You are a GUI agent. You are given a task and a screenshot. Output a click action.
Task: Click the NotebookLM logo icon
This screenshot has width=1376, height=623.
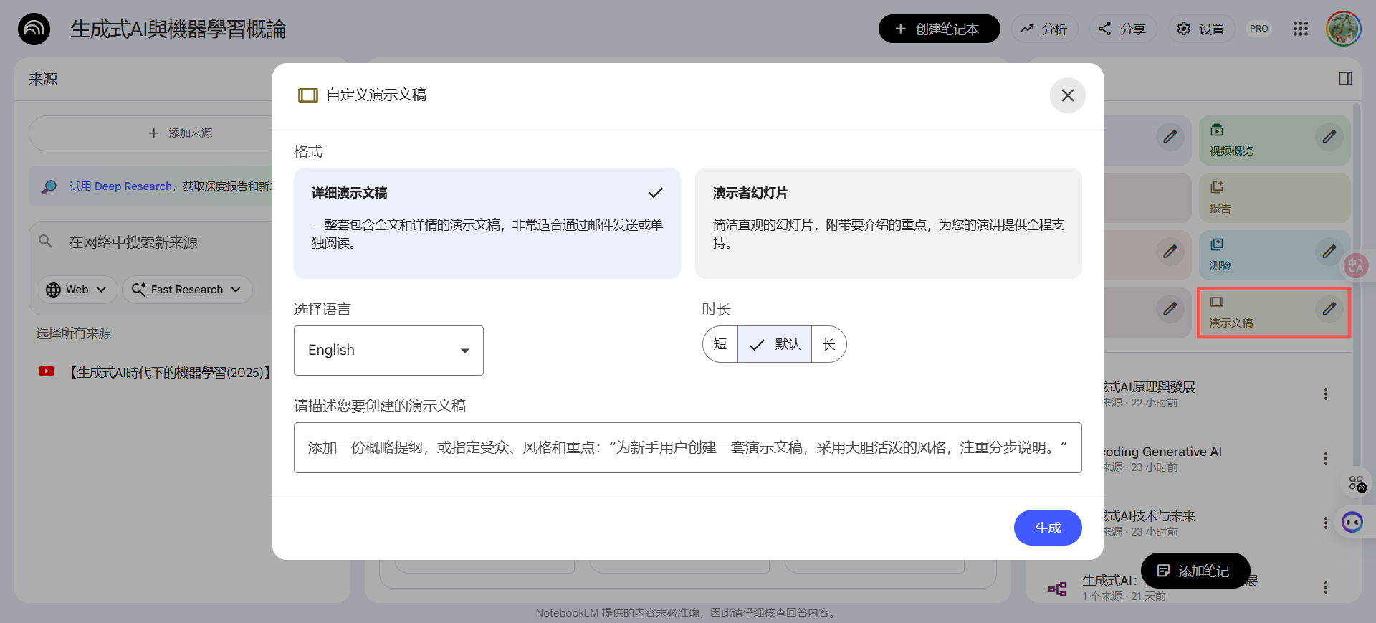[x=34, y=29]
